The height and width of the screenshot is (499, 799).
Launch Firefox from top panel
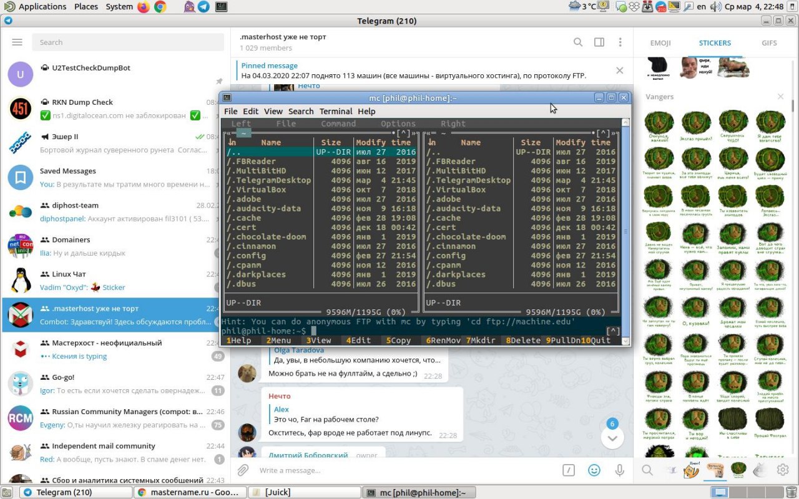point(144,7)
